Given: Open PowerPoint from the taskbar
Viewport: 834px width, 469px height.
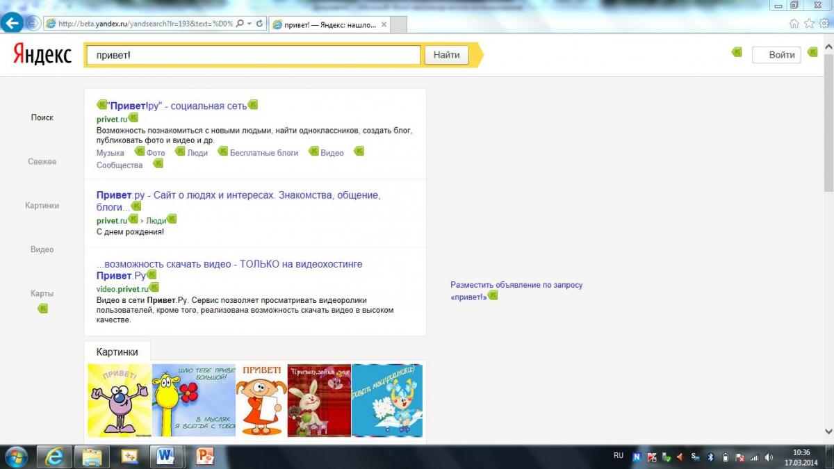Looking at the screenshot, I should click(204, 456).
